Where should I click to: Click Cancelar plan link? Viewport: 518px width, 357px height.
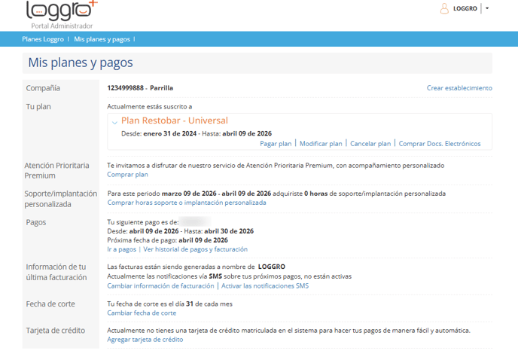(x=370, y=143)
